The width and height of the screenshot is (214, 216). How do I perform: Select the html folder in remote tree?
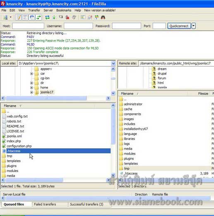click(x=161, y=83)
